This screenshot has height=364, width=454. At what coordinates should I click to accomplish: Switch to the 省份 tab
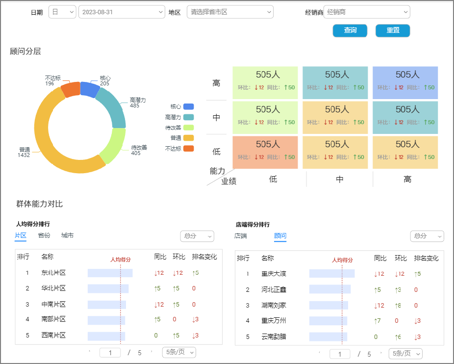[x=44, y=235]
